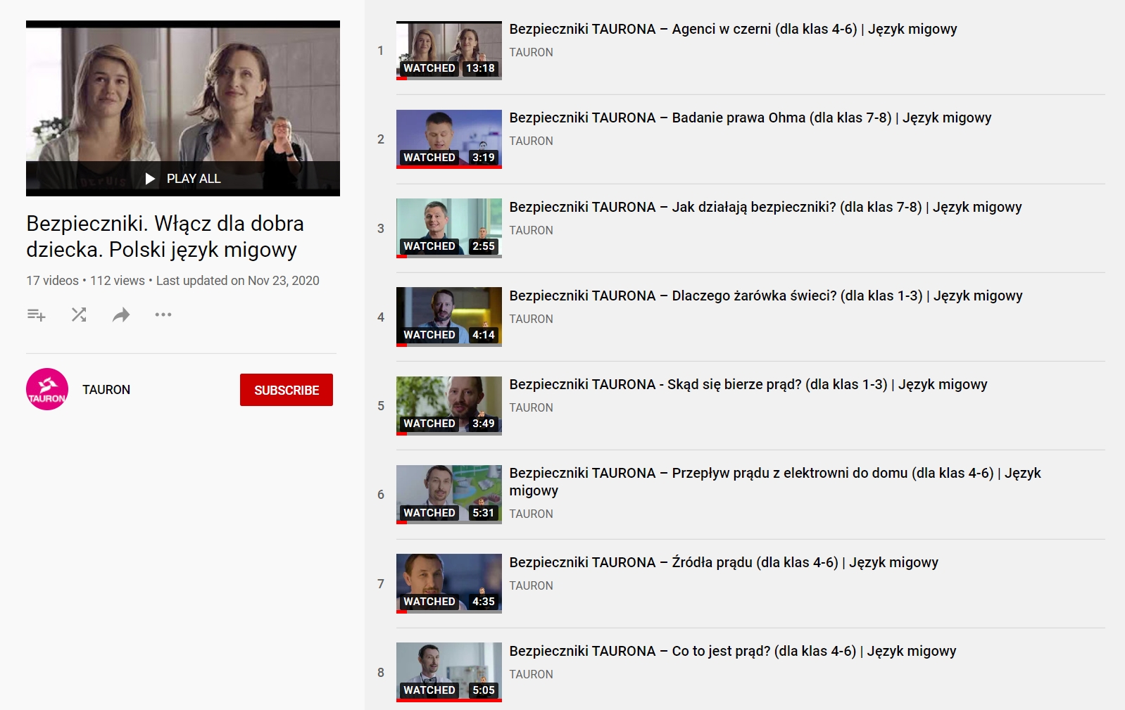Open the three-dot more options menu

(163, 315)
